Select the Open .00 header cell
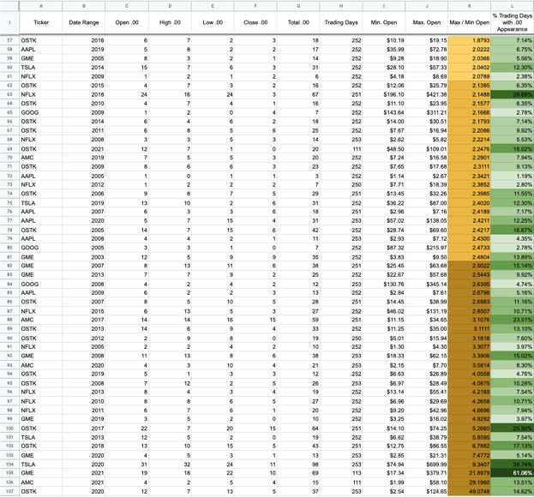534x497 pixels. click(127, 22)
